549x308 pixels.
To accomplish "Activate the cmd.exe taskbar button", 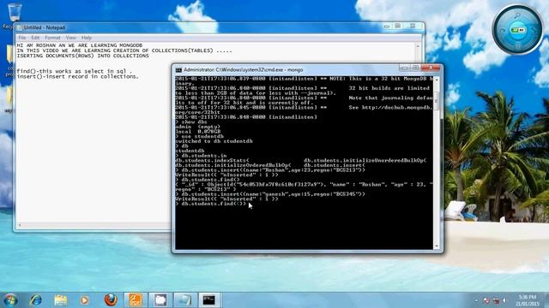I will (x=209, y=300).
